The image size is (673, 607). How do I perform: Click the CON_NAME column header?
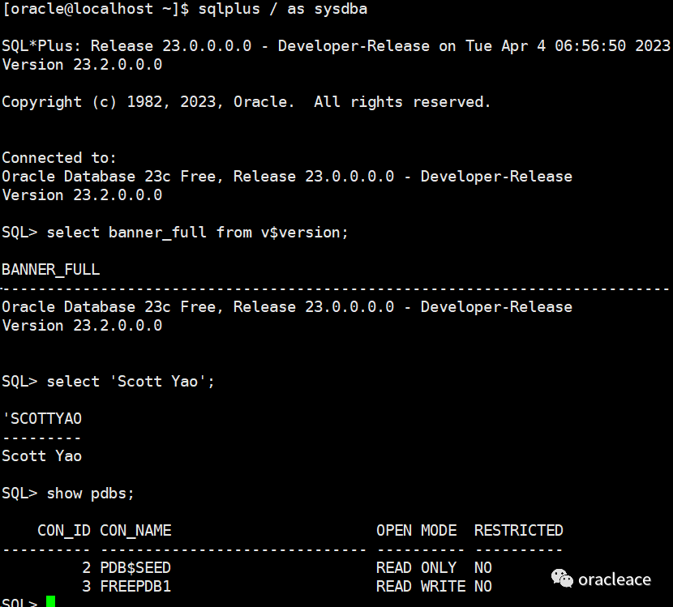(x=135, y=531)
